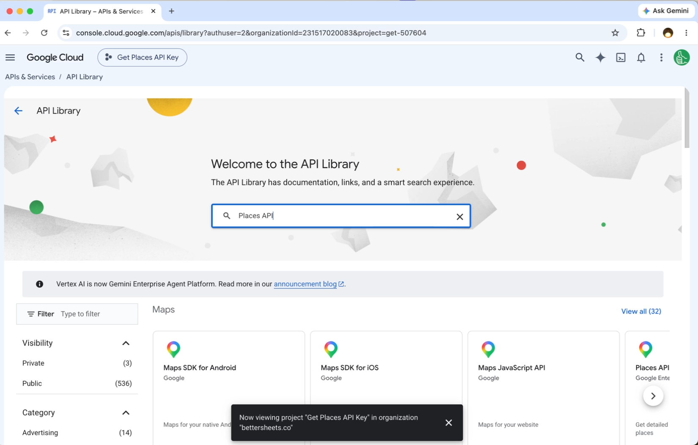The height and width of the screenshot is (445, 698).
Task: Collapse the Visibility filter section
Action: (126, 343)
